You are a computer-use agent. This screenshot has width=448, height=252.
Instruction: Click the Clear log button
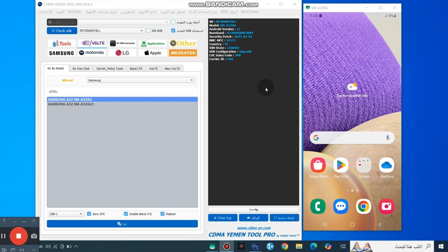tap(223, 218)
